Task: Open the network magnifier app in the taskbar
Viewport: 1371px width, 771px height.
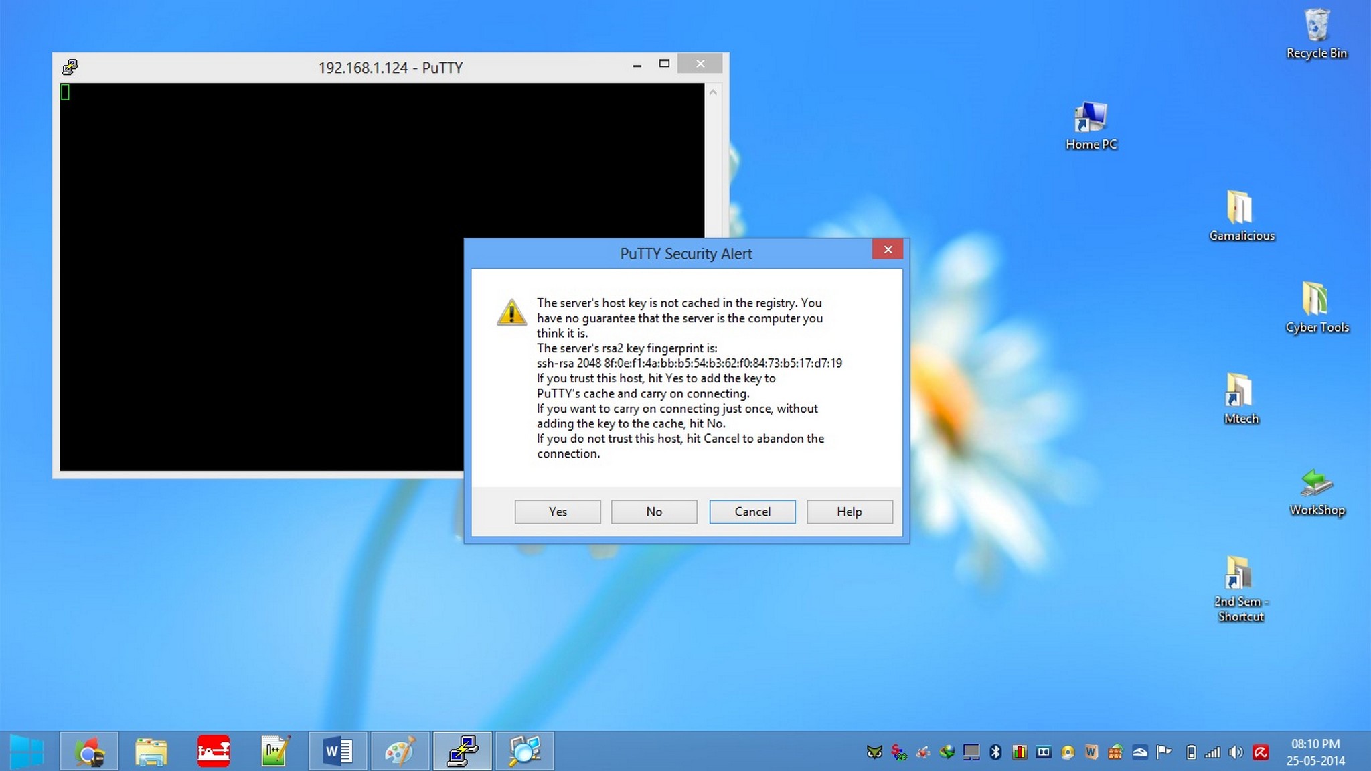Action: 524,752
